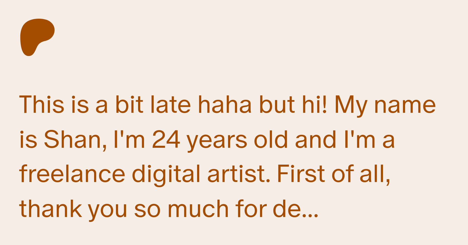The width and height of the screenshot is (468, 245).
Task: Click the name "Shan," in the text
Action: (x=75, y=139)
